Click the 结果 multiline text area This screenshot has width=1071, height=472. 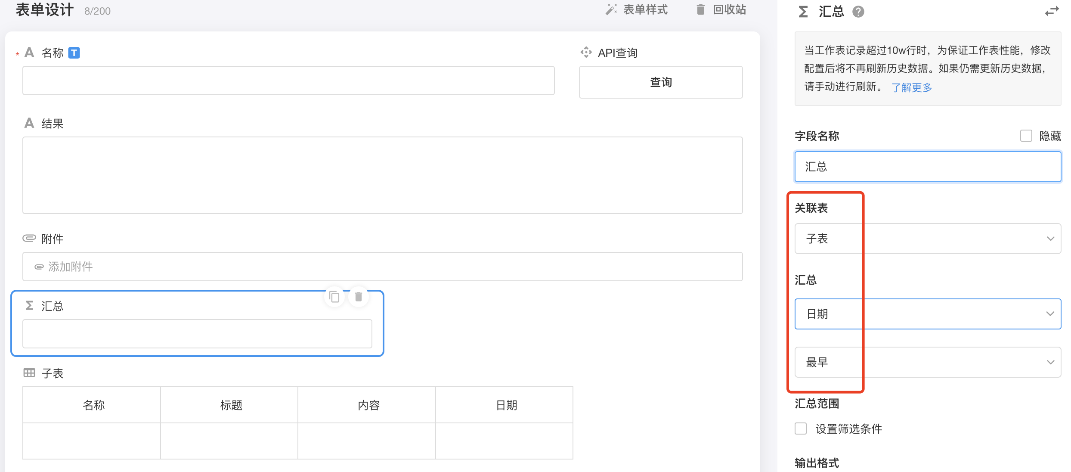[382, 175]
